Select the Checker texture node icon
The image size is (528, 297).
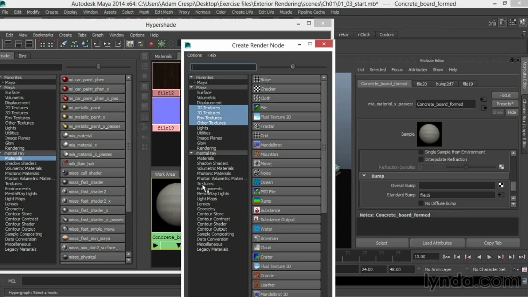tap(257, 89)
